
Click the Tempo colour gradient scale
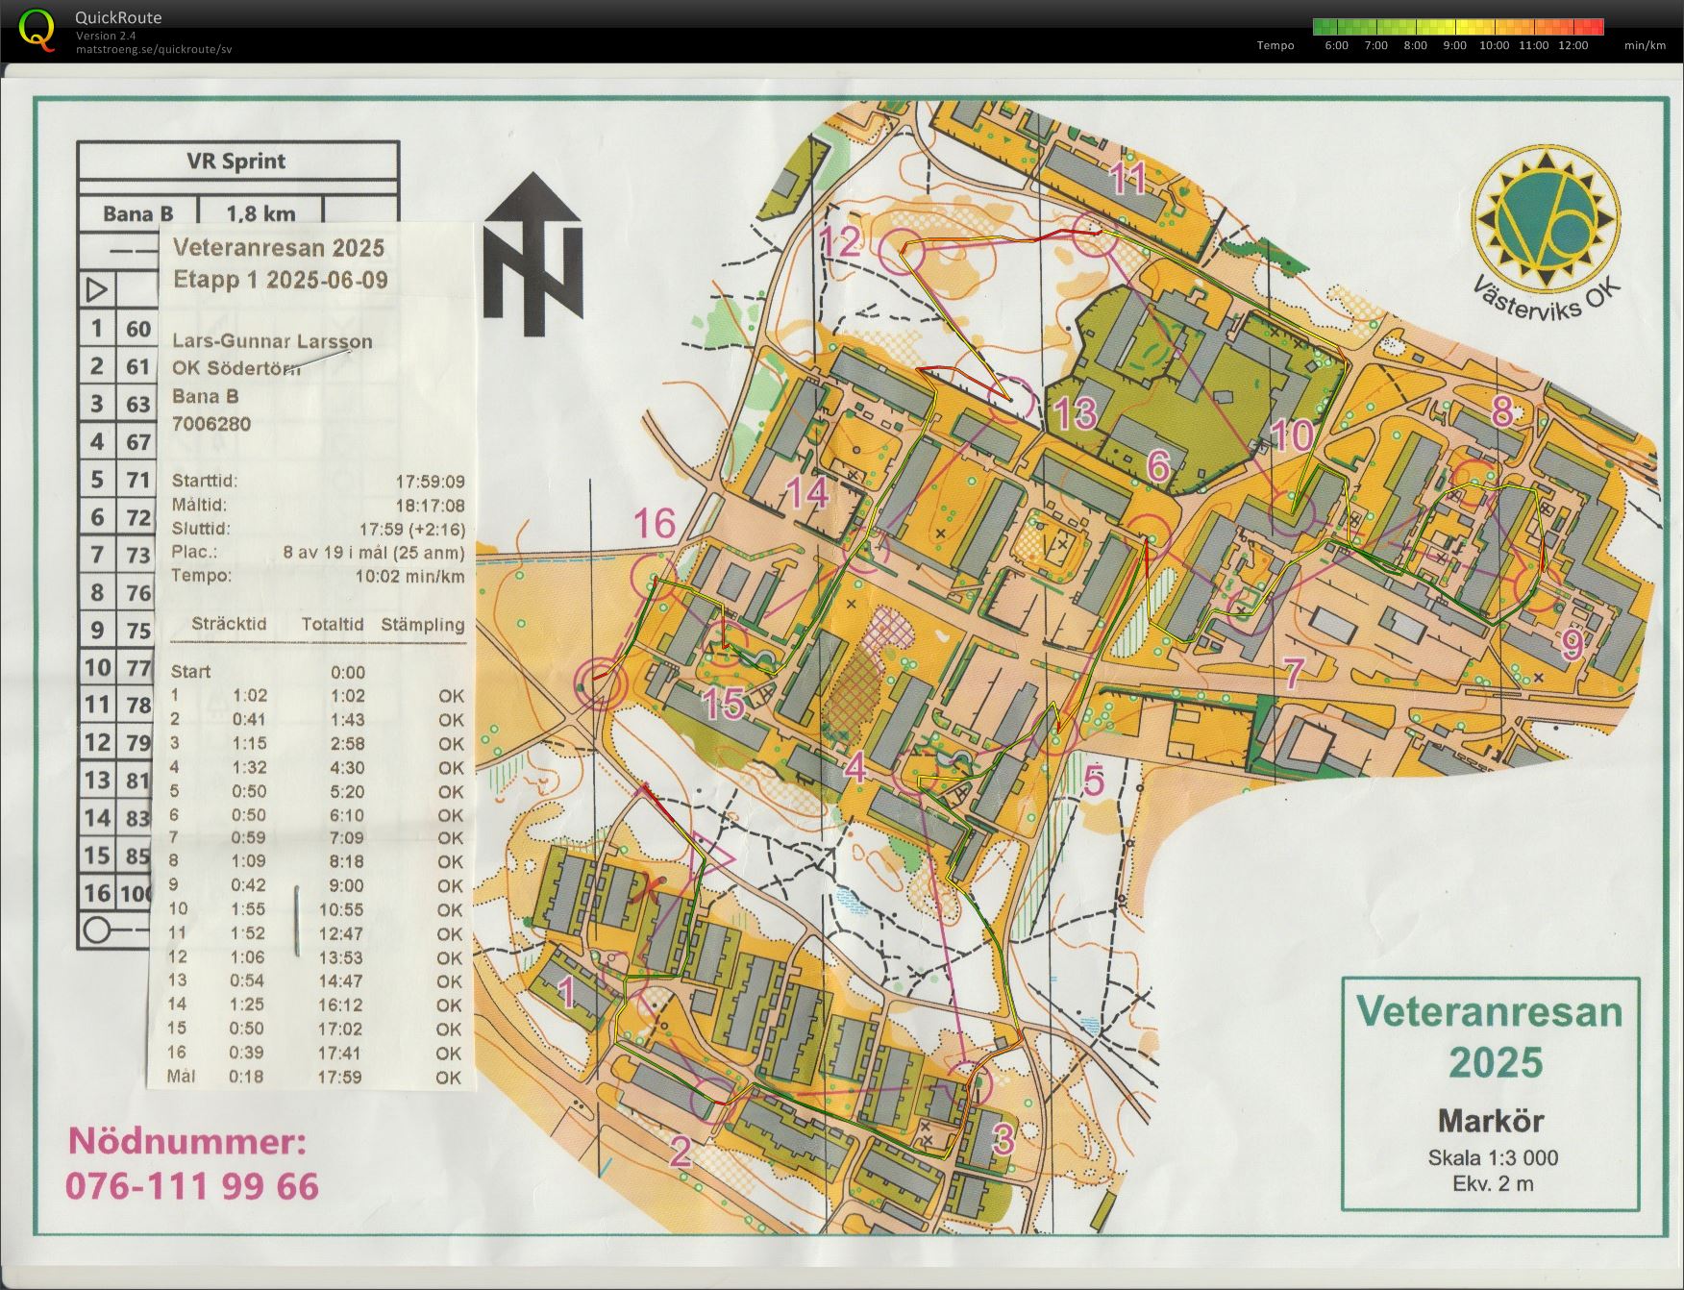point(1458,27)
